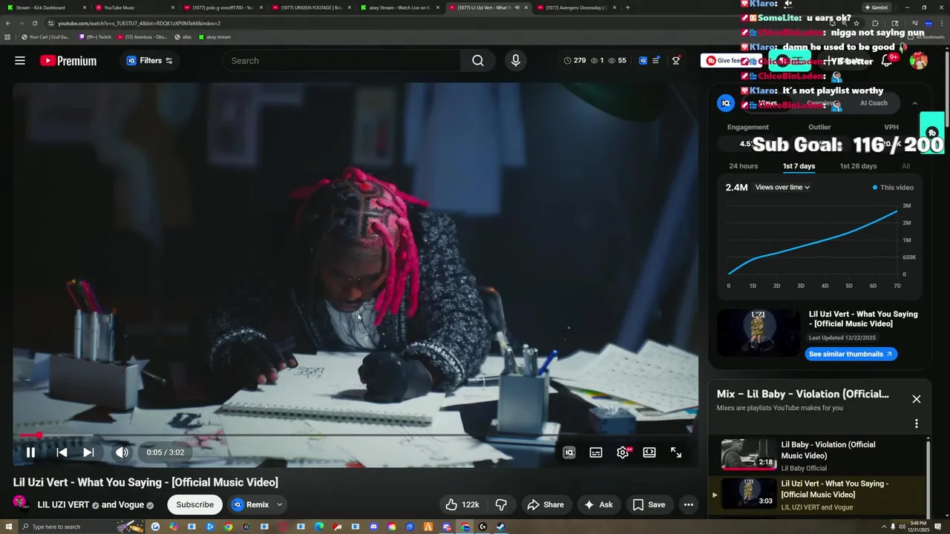Open the Windows Start menu
950x534 pixels.
point(7,527)
